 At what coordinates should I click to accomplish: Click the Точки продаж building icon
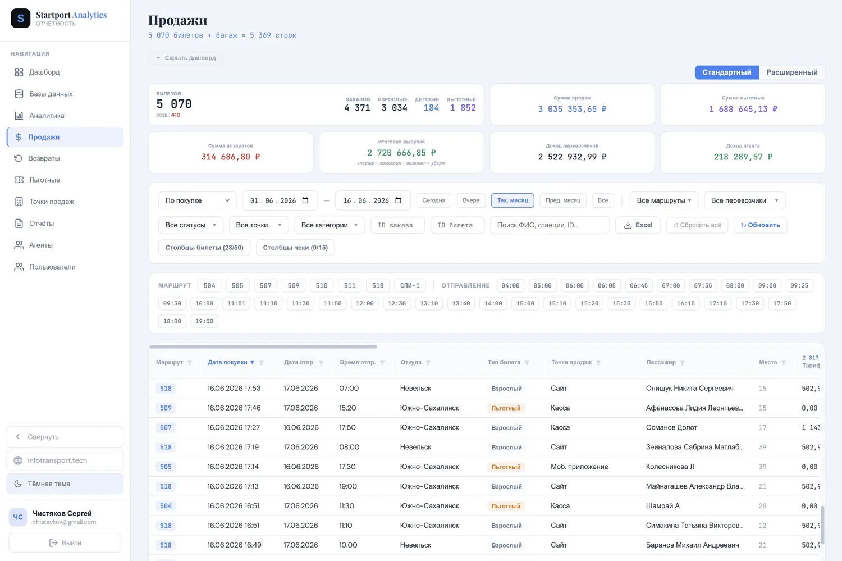click(19, 202)
